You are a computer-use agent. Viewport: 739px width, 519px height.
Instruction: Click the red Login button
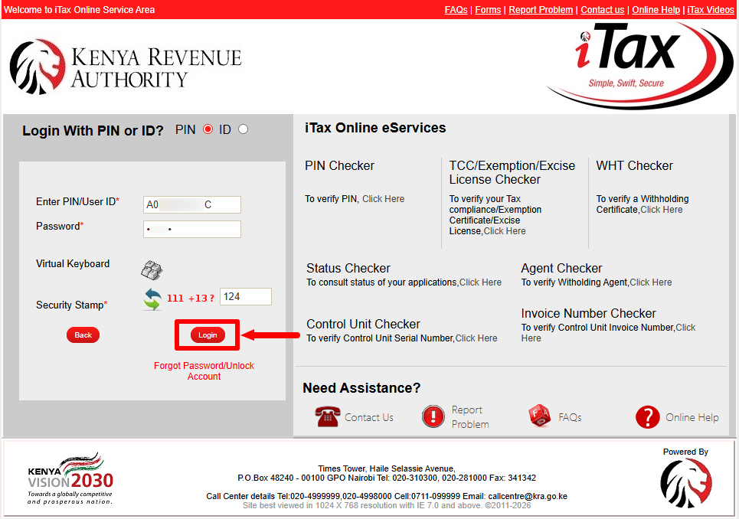click(x=208, y=335)
